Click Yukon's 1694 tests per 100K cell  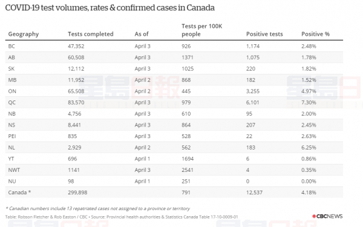point(188,159)
